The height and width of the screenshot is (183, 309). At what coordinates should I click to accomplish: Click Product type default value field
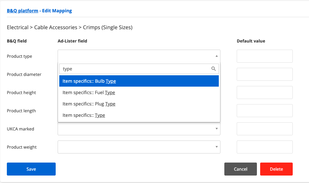pos(265,56)
